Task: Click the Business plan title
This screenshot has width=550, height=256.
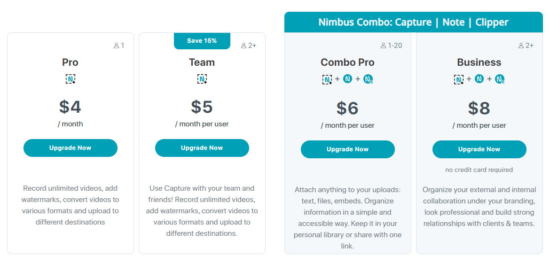Action: pos(479,62)
